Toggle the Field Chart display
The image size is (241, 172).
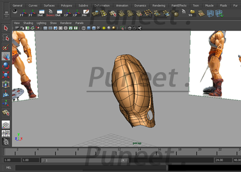pos(66,28)
